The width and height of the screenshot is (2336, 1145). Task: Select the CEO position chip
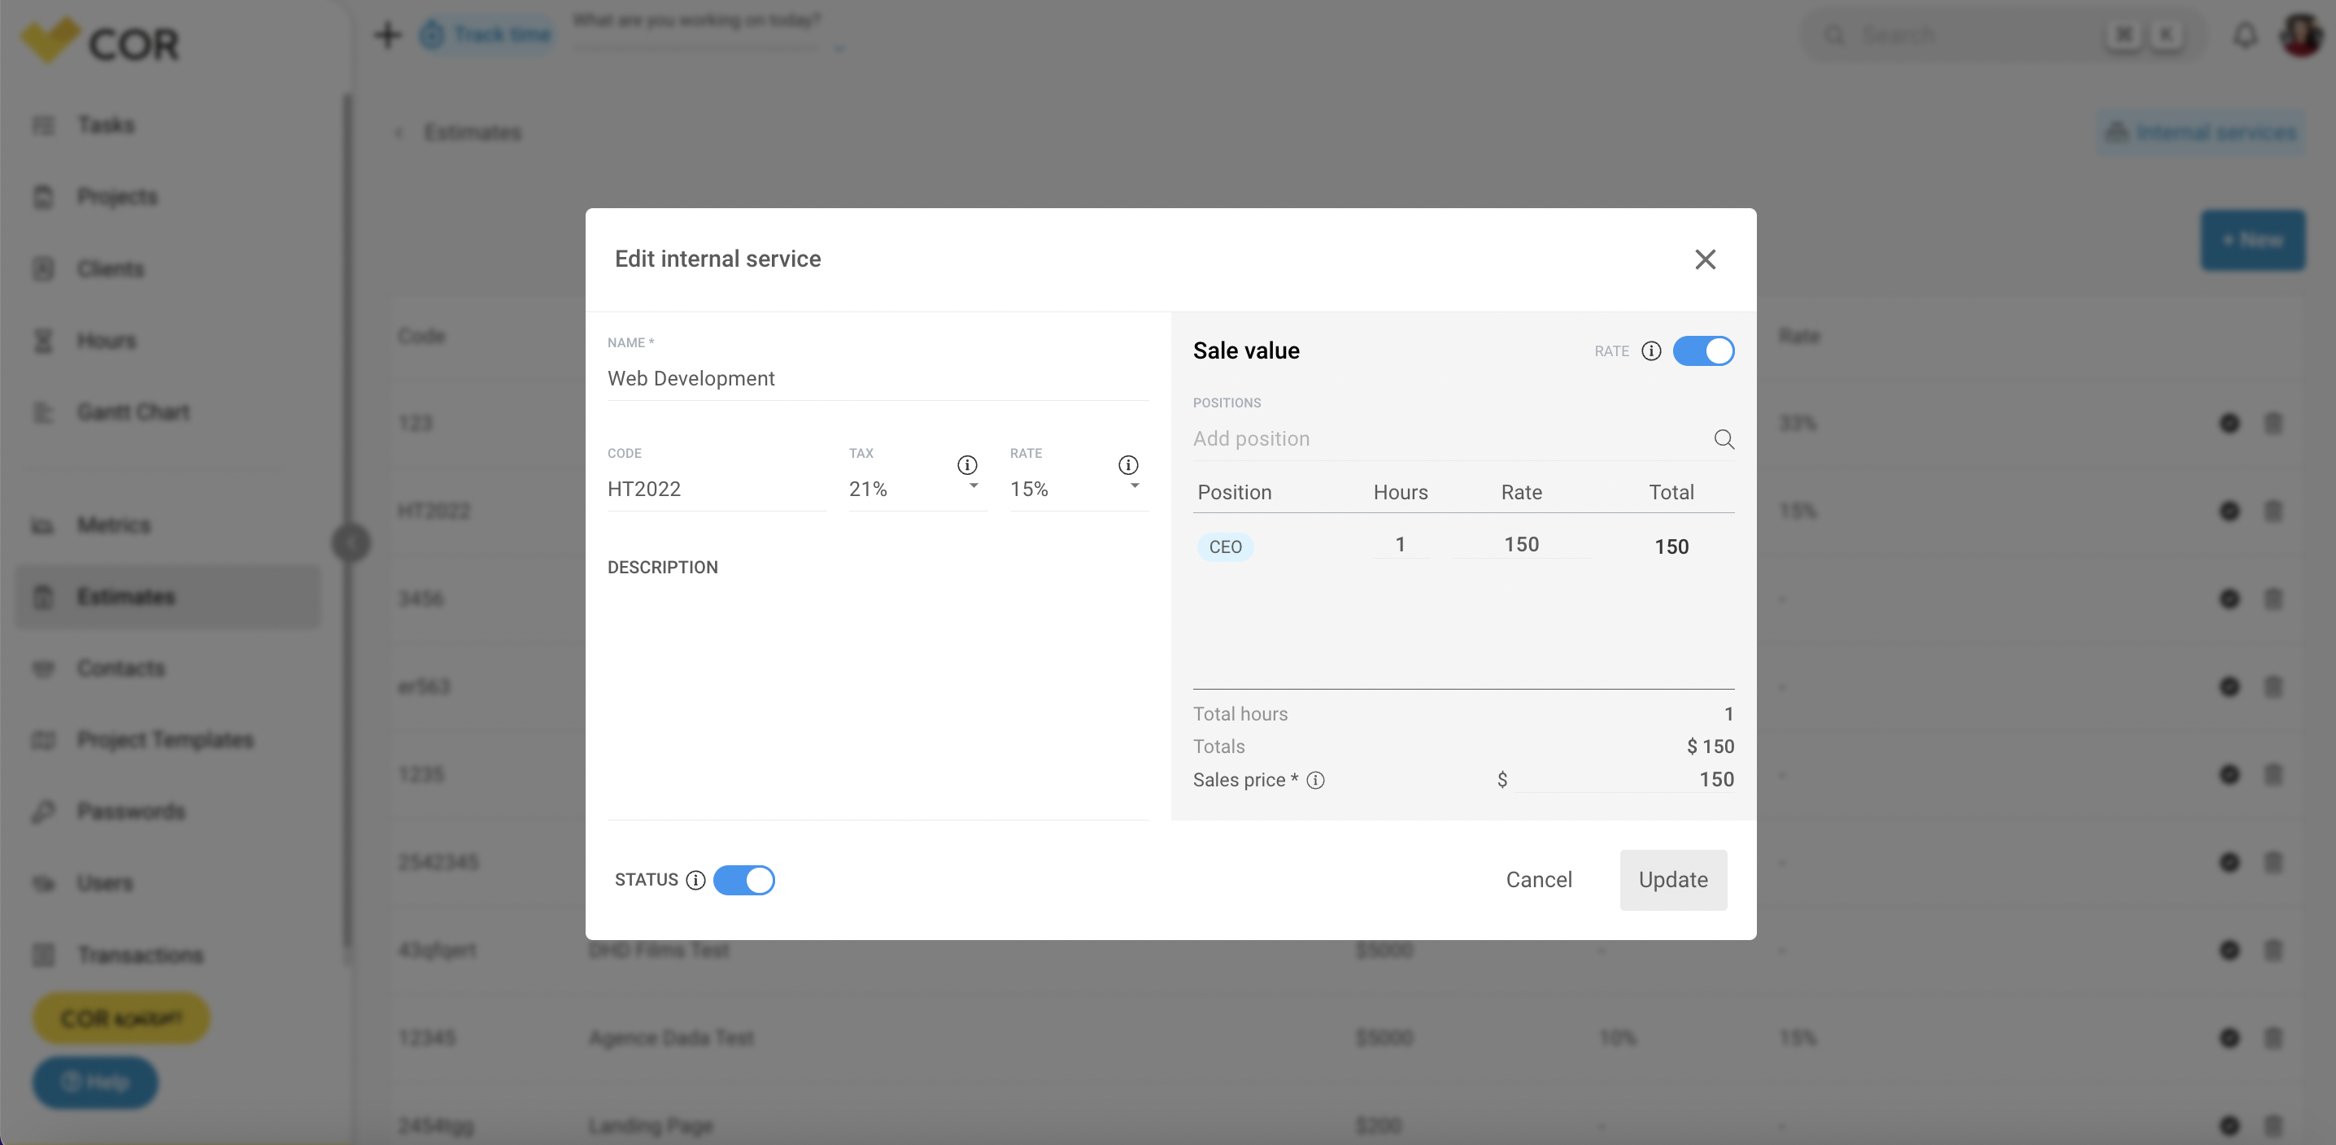click(1225, 546)
